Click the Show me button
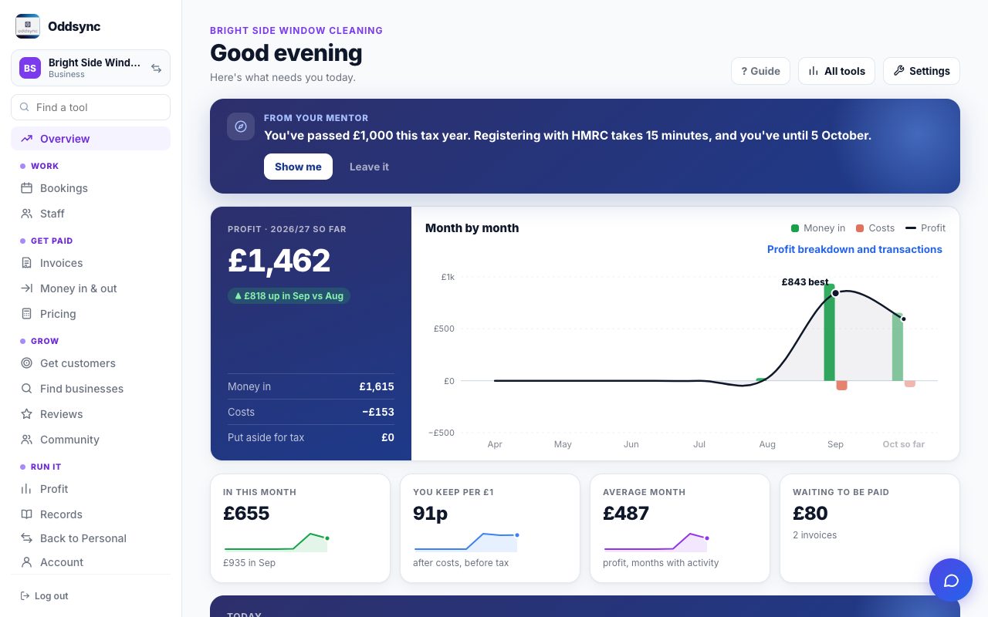 tap(298, 167)
